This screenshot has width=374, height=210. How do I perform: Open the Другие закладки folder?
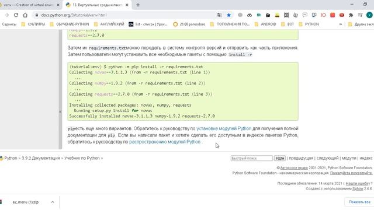(x=361, y=24)
